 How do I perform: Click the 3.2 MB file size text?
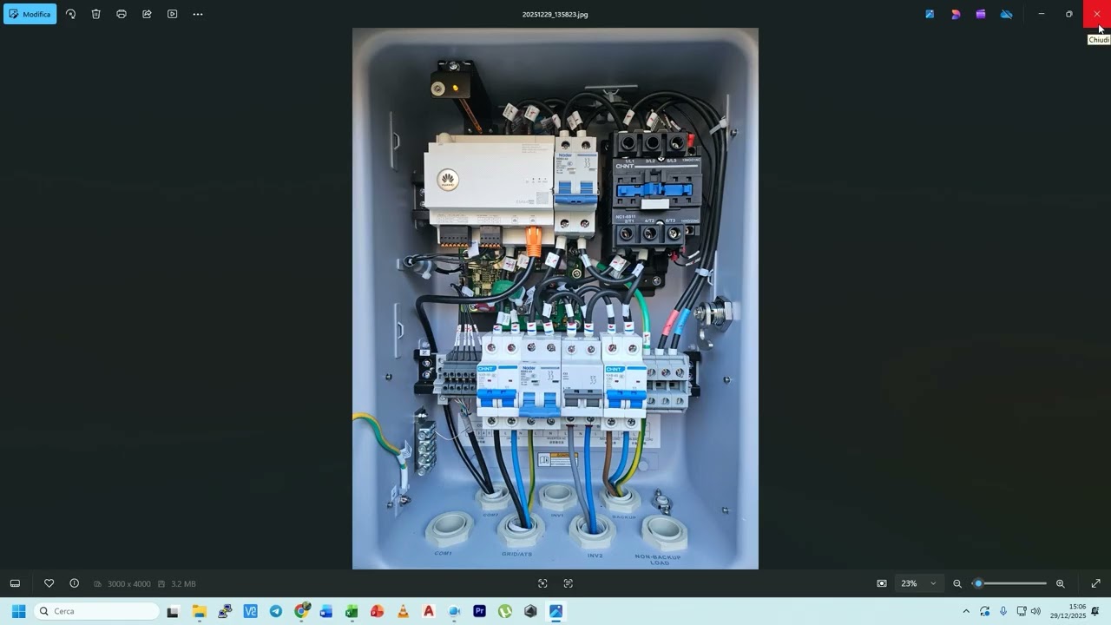click(x=183, y=584)
